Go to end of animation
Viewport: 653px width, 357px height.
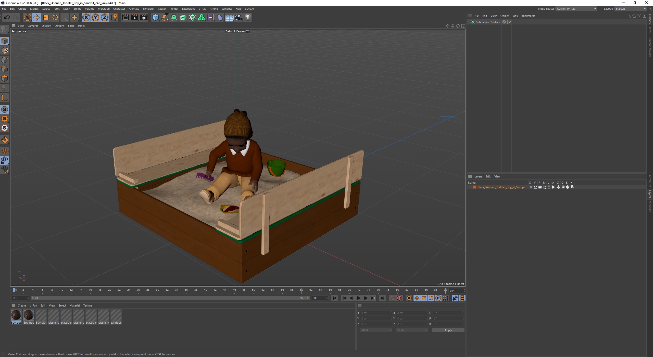[382, 298]
